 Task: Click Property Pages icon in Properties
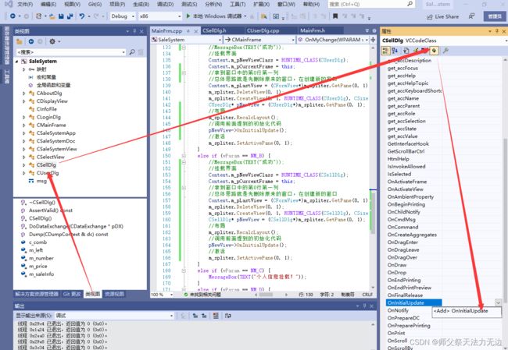[406, 51]
